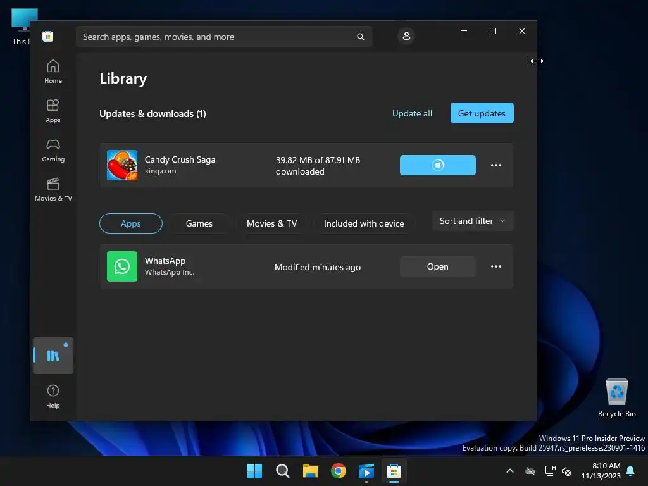Click the network status tray icon
Screen dimensions: 648x486
[x=550, y=471]
